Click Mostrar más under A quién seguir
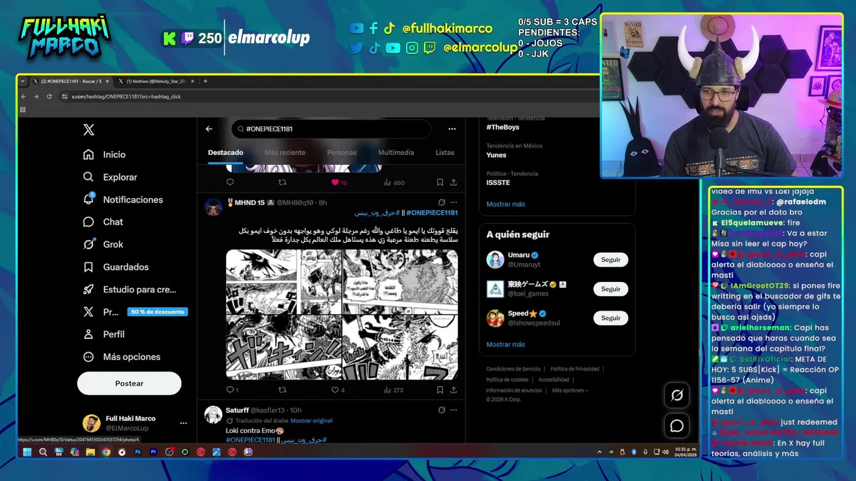856x481 pixels. click(506, 344)
